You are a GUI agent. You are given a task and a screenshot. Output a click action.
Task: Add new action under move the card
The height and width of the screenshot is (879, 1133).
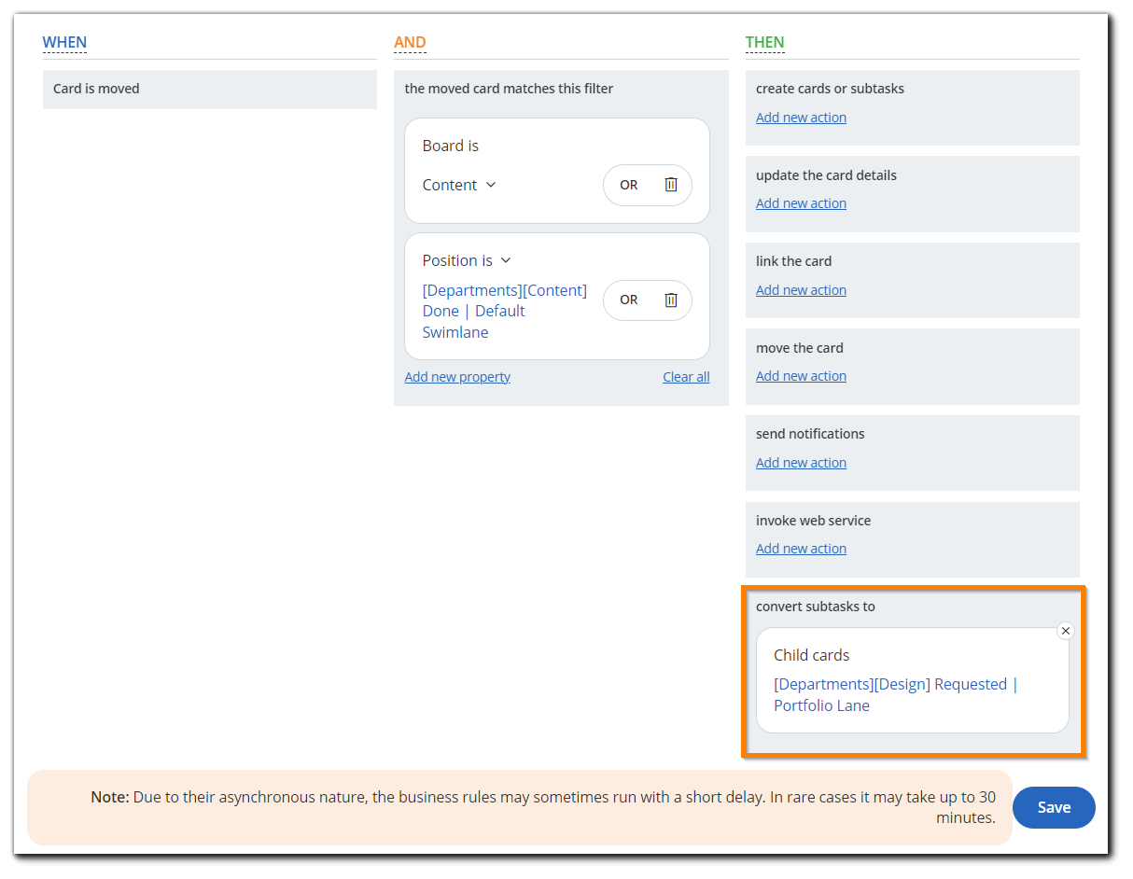801,376
